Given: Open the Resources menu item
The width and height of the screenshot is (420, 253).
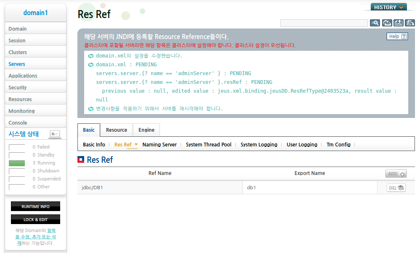Looking at the screenshot, I should point(36,99).
